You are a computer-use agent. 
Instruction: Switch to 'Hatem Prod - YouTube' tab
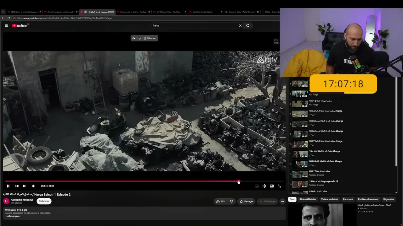tap(170, 12)
